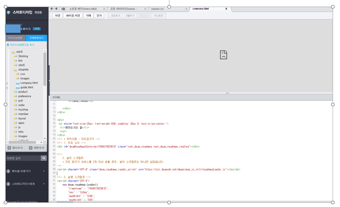Click the 모듈추가 button
Image resolution: width=340 pixels, height=207 pixels.
[130, 16]
